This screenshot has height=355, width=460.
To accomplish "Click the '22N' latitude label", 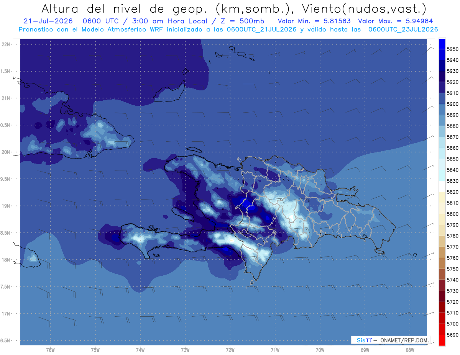I will tap(7, 44).
